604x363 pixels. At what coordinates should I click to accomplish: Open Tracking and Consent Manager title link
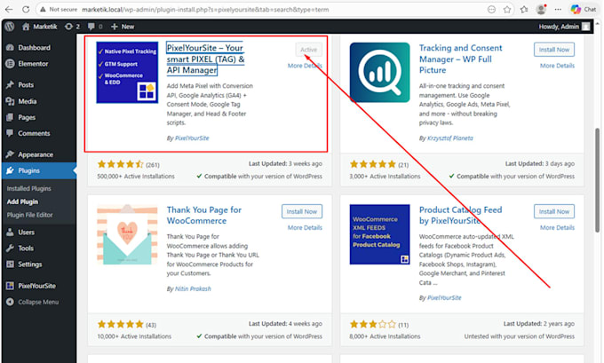460,59
